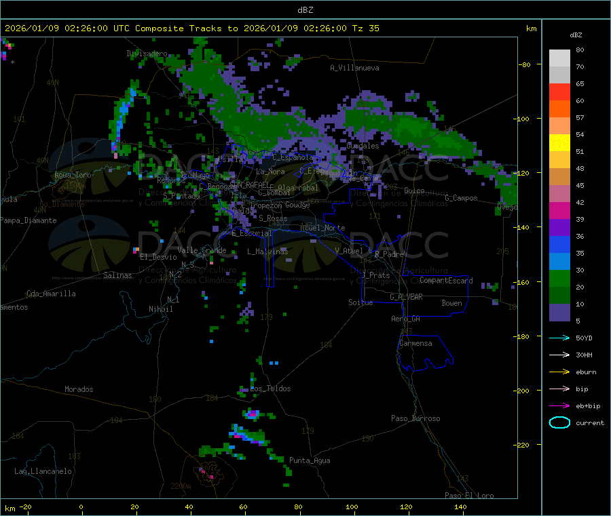This screenshot has width=611, height=516.
Task: Choose the purple swatch in dBZ legend
Action: point(559,228)
